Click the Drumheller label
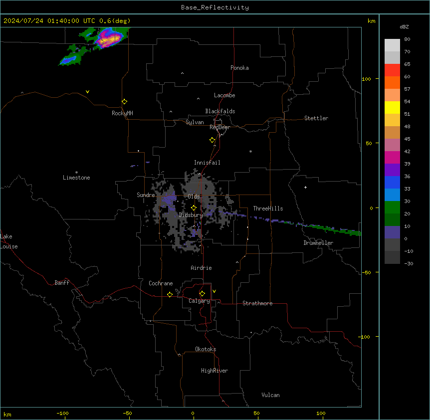This screenshot has height=420, width=430. [318, 243]
